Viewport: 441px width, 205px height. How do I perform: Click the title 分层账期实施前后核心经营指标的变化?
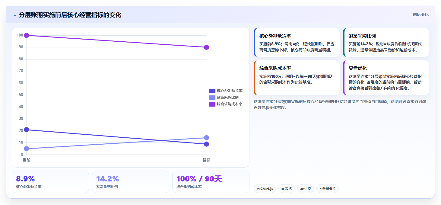(70, 15)
